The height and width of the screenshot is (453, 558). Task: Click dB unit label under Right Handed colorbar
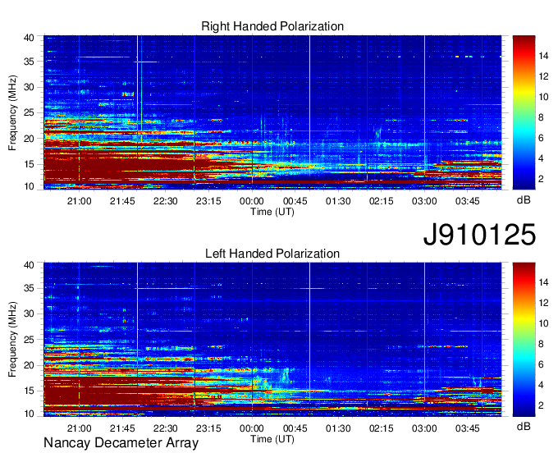[524, 200]
